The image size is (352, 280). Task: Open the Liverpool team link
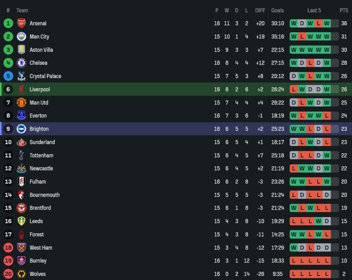[x=40, y=89]
